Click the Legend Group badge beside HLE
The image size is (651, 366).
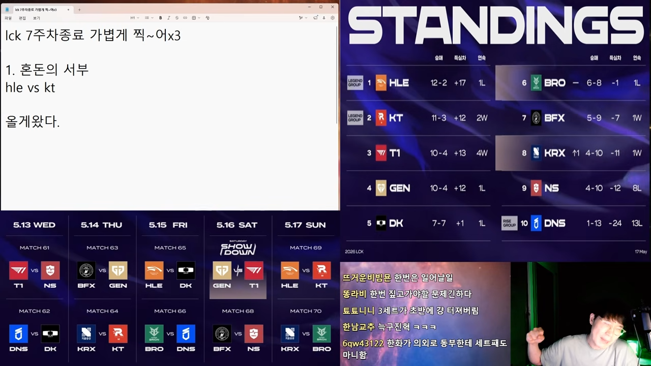tap(355, 83)
